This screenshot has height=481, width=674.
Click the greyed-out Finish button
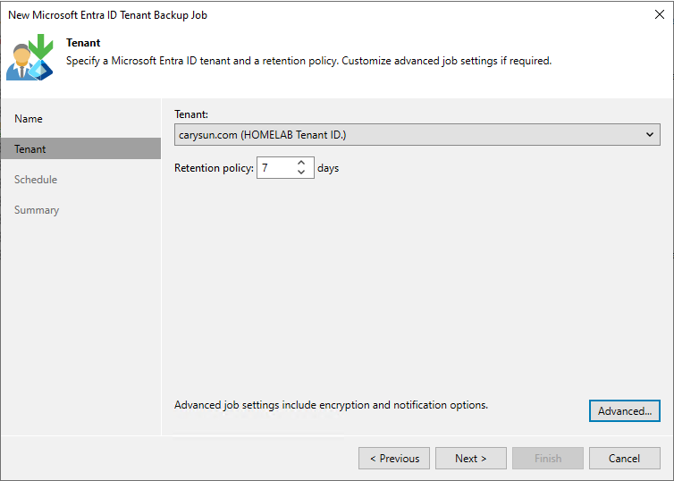click(x=547, y=459)
